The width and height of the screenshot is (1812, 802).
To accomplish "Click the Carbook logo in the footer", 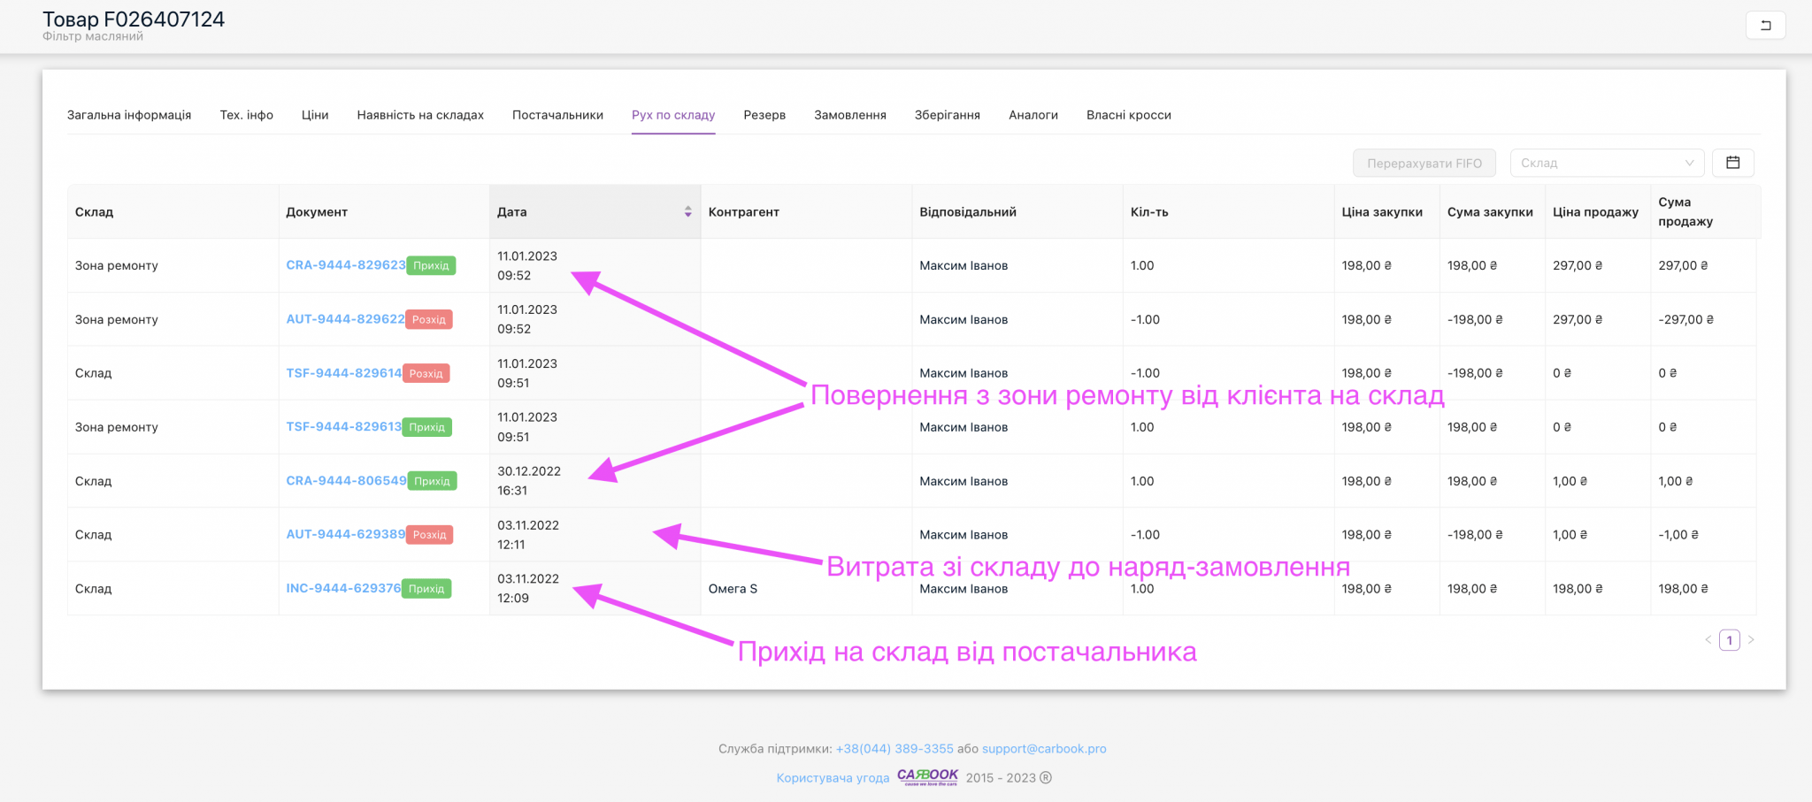I will 927,776.
